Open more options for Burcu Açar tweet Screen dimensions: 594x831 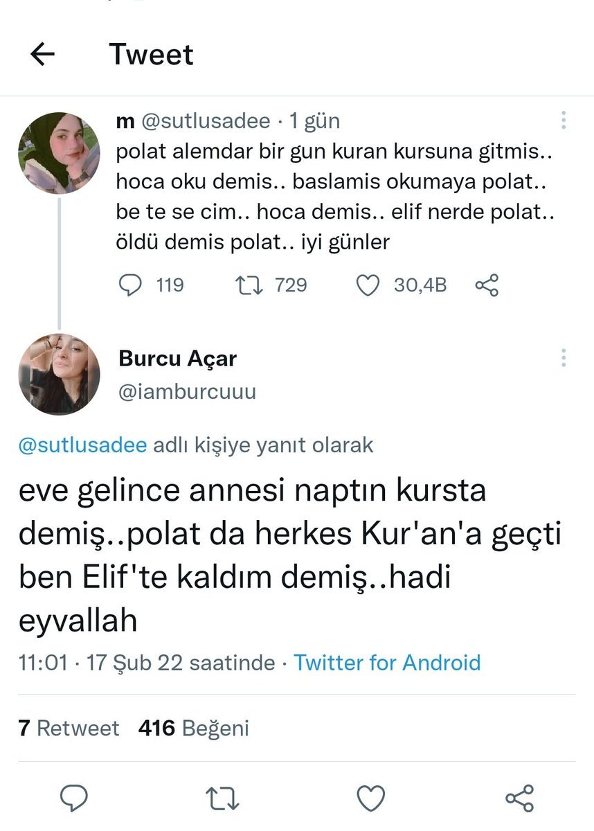[x=564, y=358]
